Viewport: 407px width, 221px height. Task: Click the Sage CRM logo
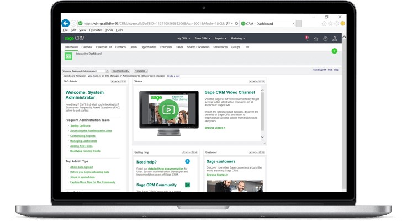coord(75,38)
